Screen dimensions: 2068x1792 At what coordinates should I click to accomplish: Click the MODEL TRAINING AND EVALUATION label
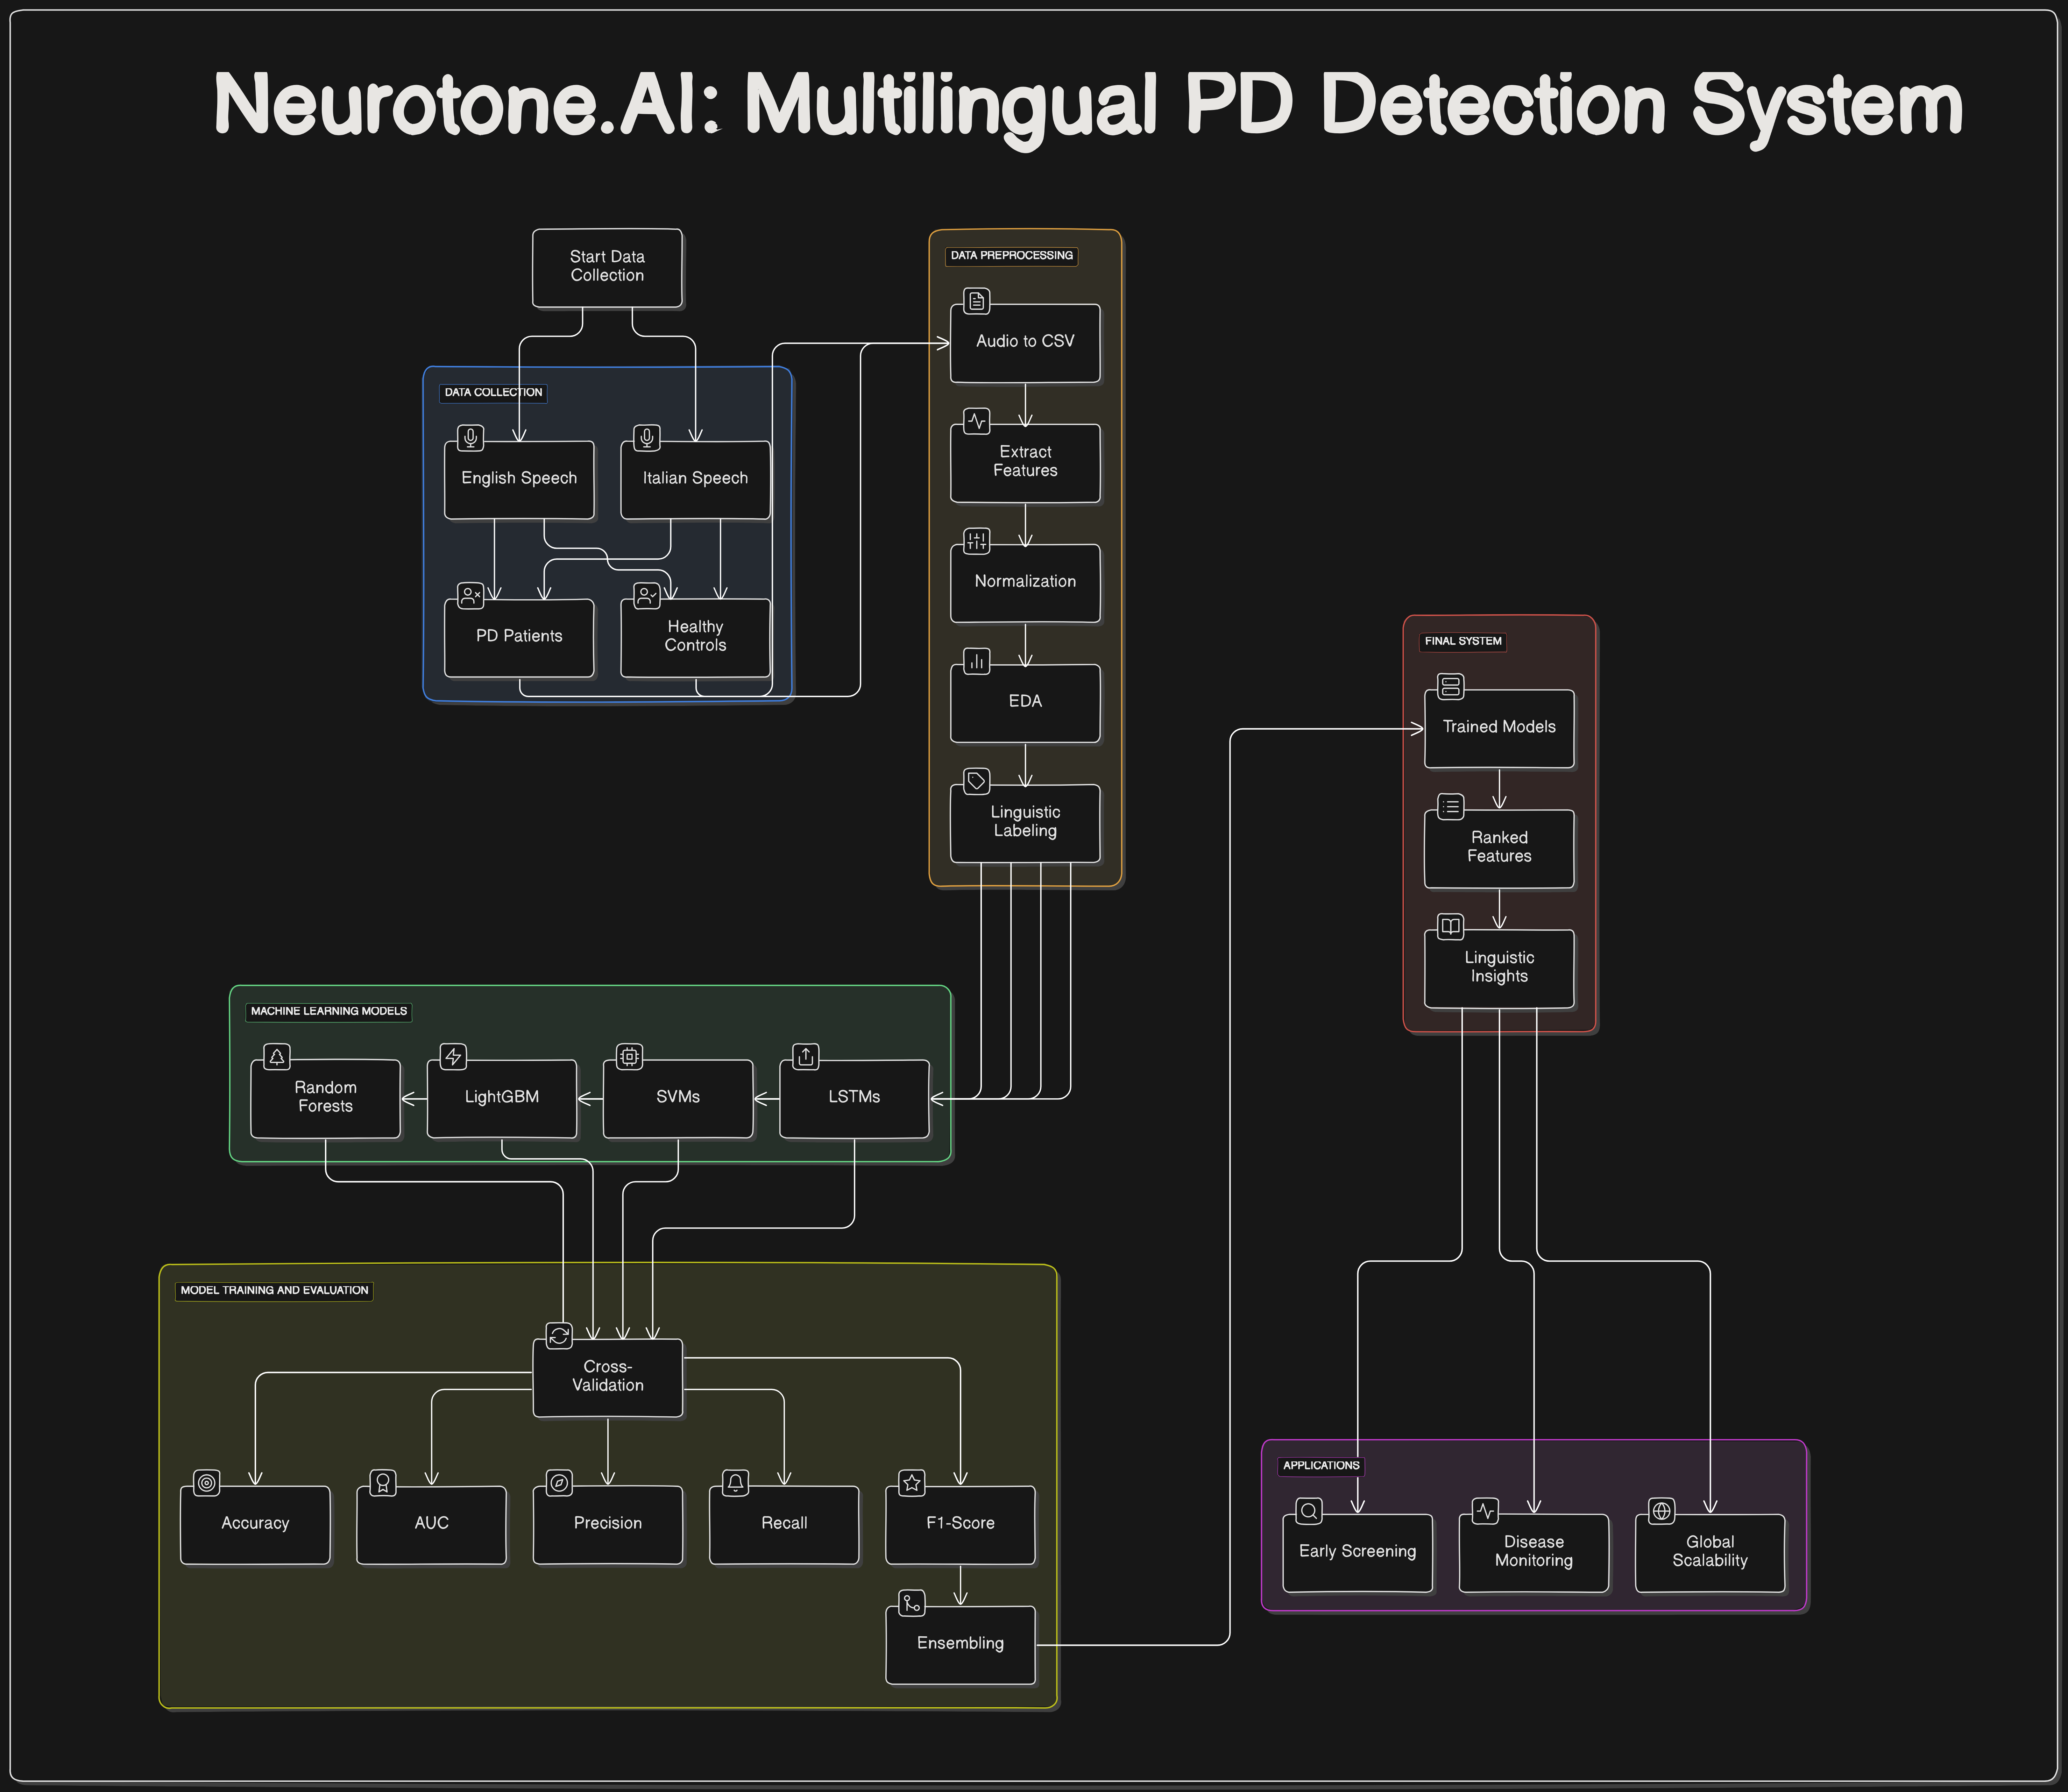[x=274, y=1291]
